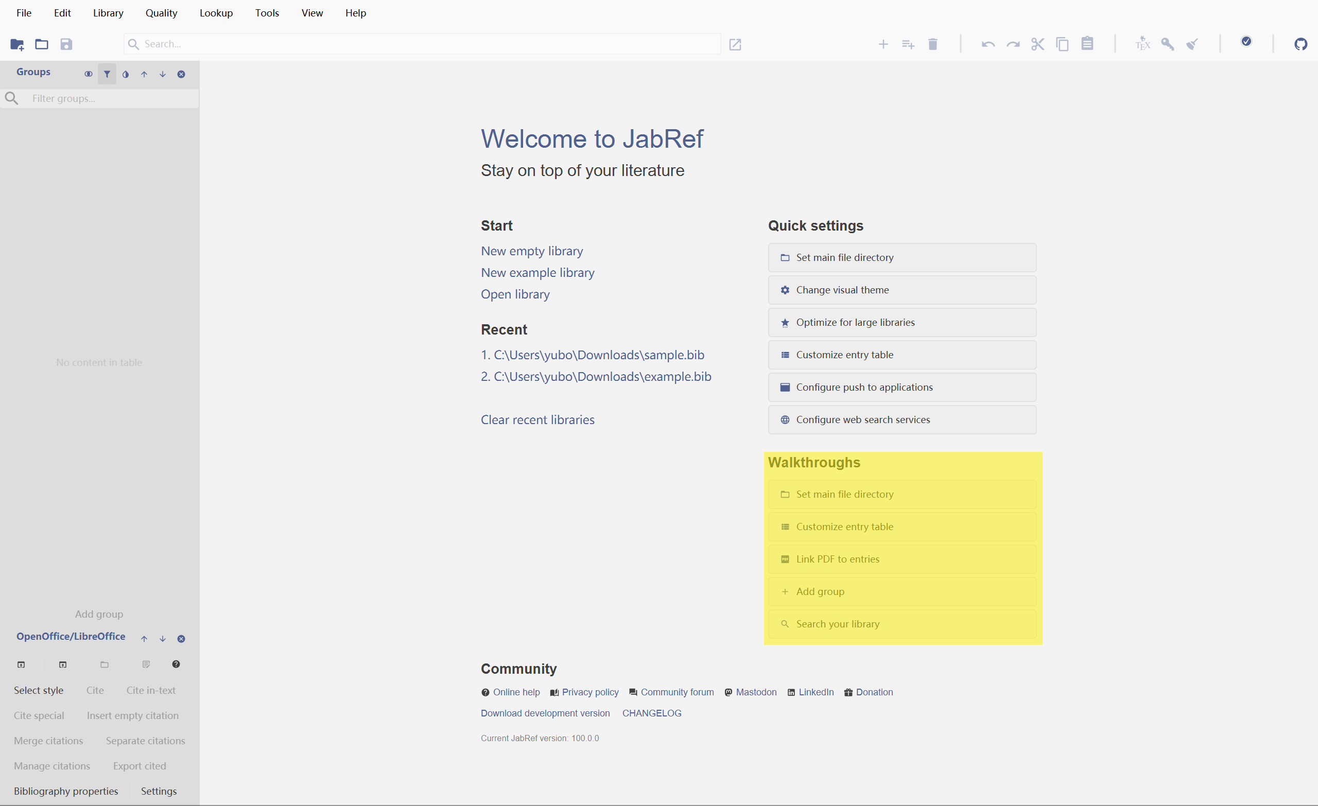
Task: Click Optimize for large libraries button
Action: (x=903, y=323)
